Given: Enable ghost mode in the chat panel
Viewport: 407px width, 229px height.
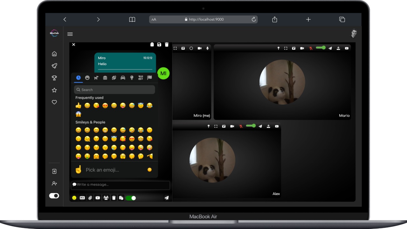Looking at the screenshot, I should (152, 45).
